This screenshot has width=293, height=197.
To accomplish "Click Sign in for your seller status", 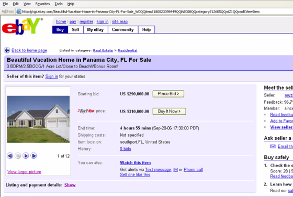I will (52, 76).
